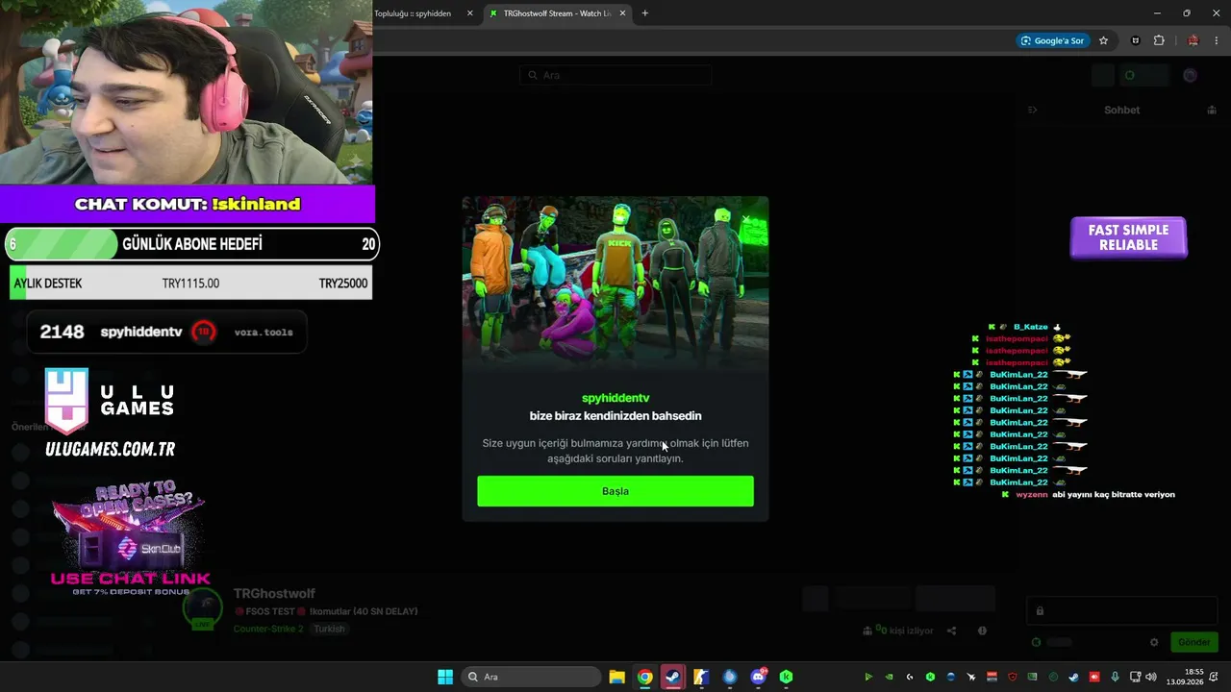Click the chat message input field
The image size is (1231, 692).
[1122, 610]
